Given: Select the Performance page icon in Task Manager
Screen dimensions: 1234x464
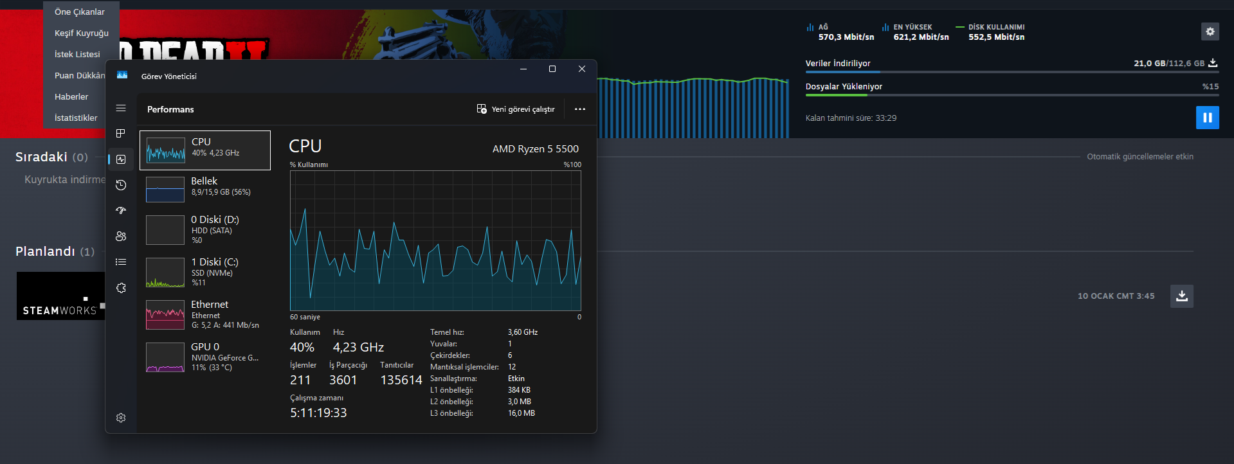Looking at the screenshot, I should click(121, 159).
